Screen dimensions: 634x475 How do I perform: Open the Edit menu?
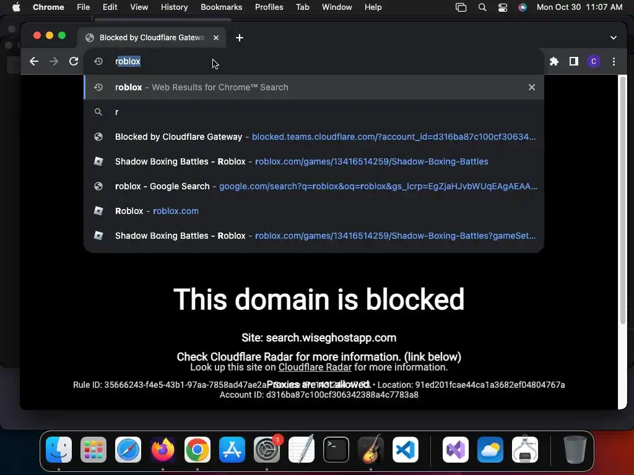coord(110,7)
